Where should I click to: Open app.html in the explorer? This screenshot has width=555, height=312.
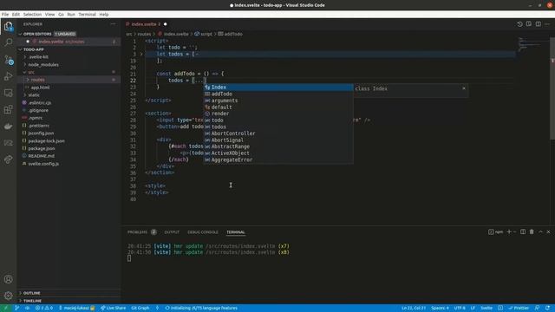[x=40, y=88]
